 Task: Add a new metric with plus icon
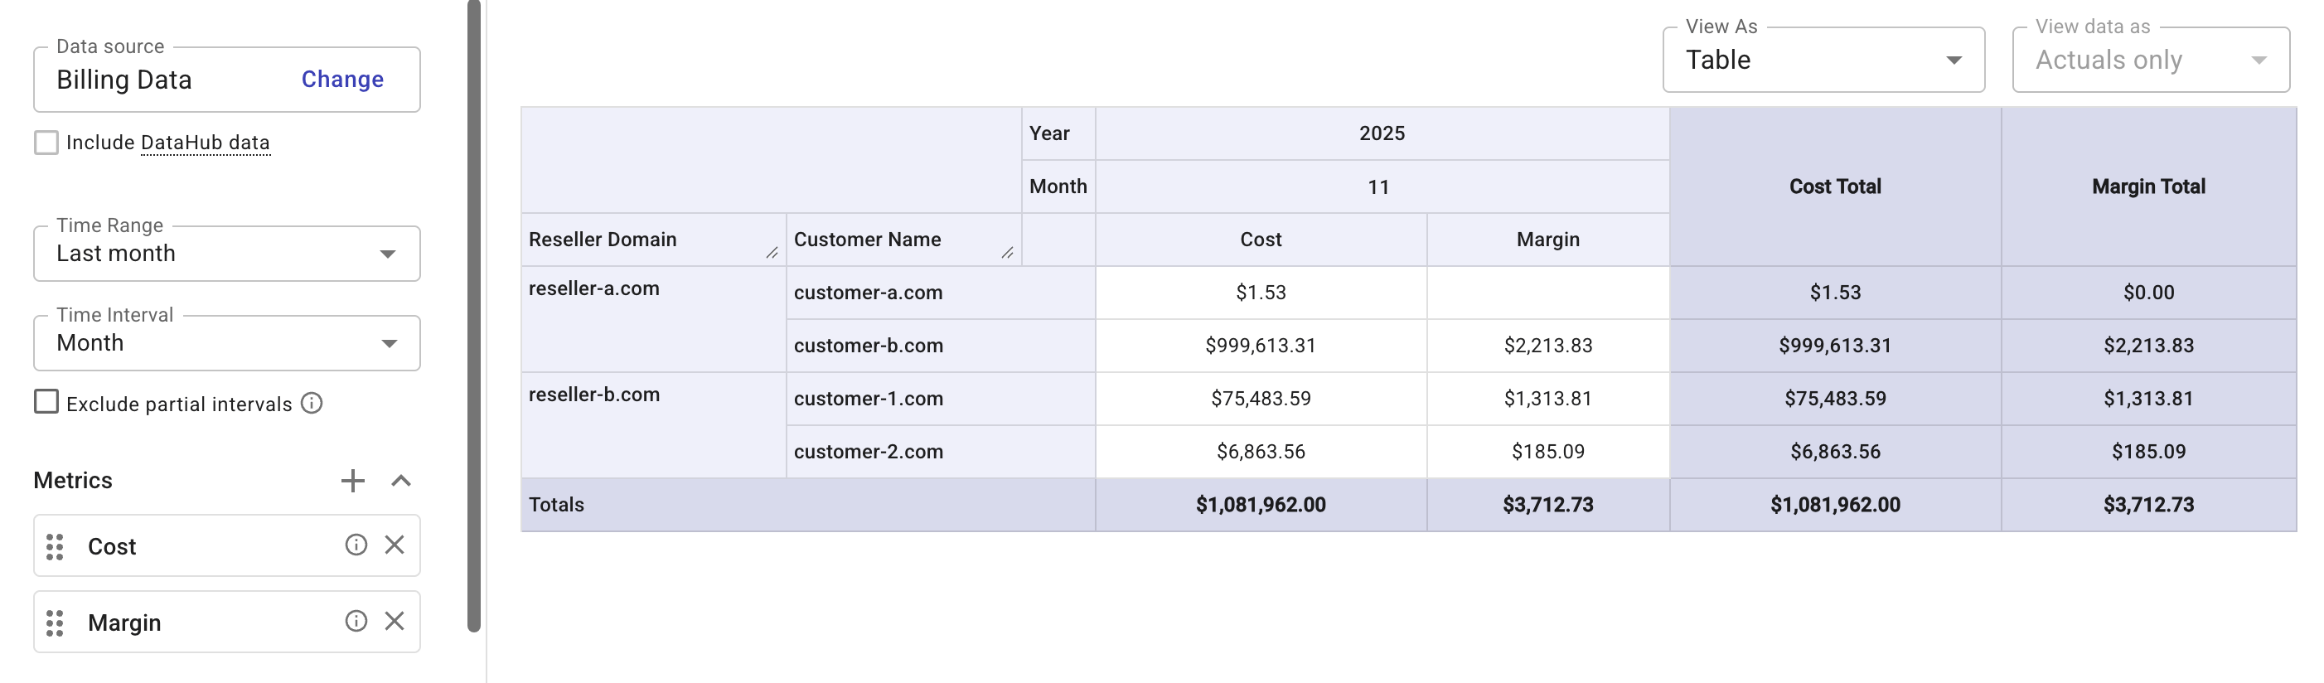pos(353,481)
